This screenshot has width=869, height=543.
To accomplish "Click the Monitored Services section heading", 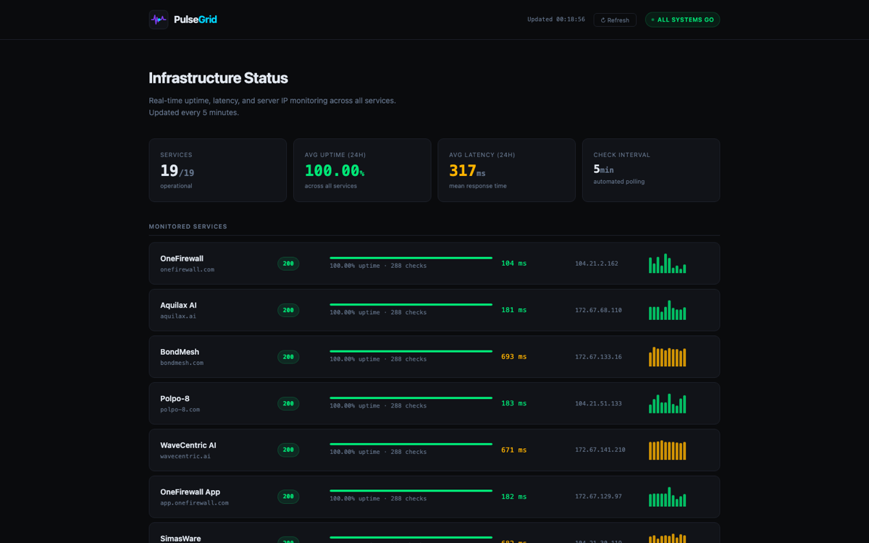I will 188,227.
